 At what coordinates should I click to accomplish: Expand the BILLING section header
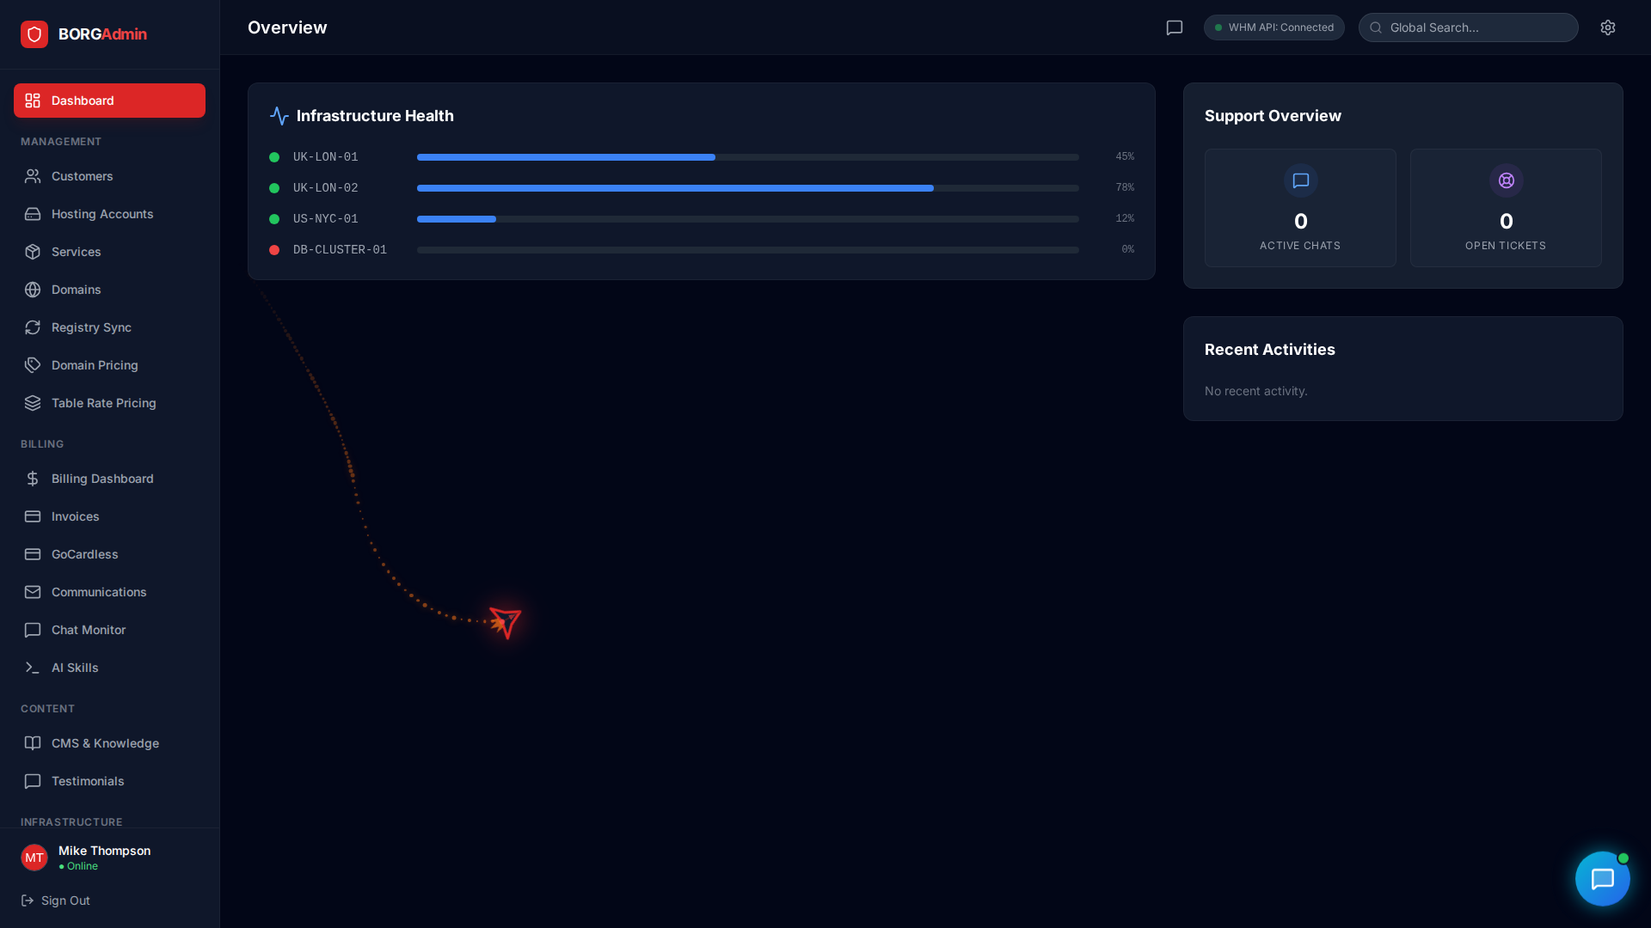pos(41,444)
